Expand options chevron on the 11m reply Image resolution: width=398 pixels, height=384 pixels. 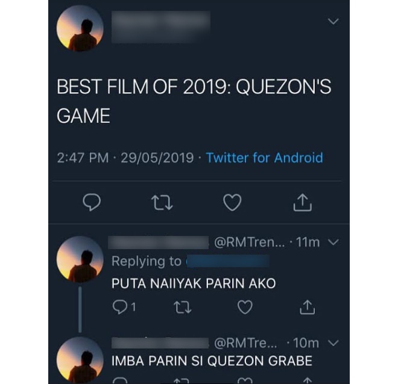point(333,242)
